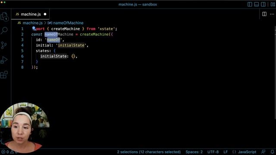This screenshot has width=276, height=155.
Task: Select the machine.js editor tab
Action: click(31, 14)
